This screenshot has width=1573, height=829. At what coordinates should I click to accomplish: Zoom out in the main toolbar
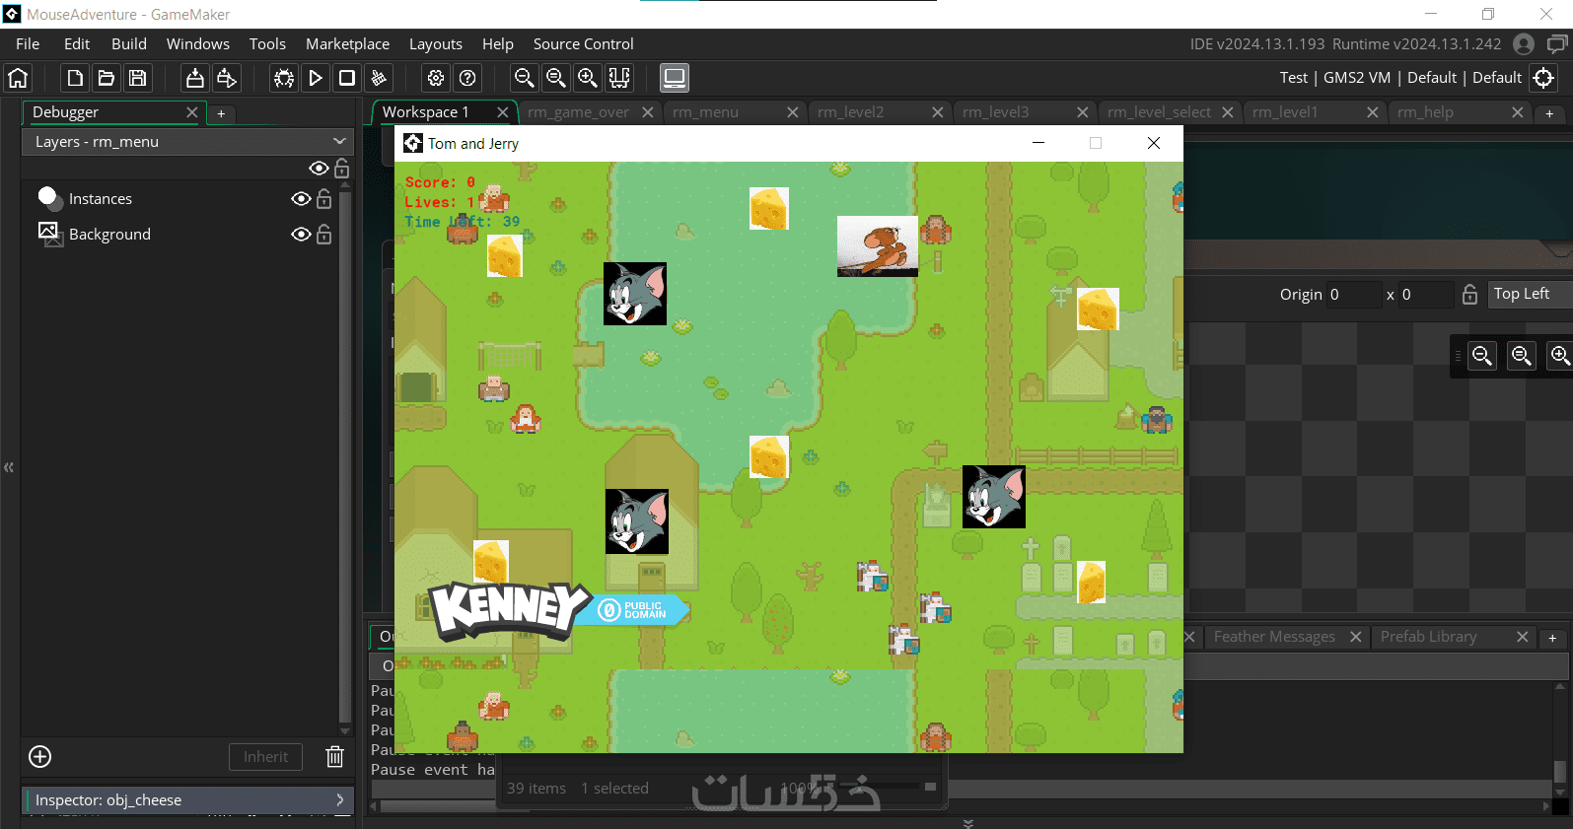click(525, 78)
